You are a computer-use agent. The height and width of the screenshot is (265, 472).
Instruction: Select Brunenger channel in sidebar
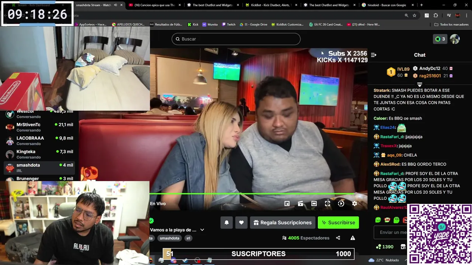click(39, 179)
